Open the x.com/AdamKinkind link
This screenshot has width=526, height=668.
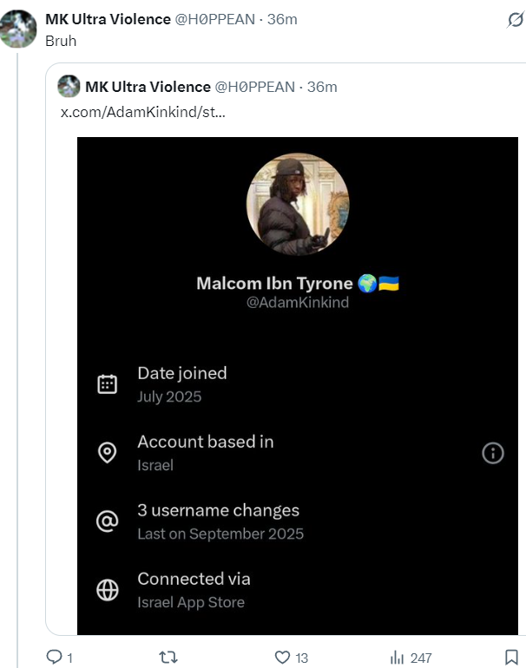tap(142, 114)
